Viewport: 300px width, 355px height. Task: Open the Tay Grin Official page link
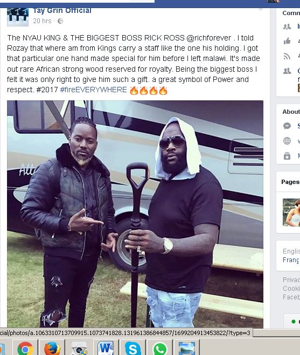(x=62, y=10)
